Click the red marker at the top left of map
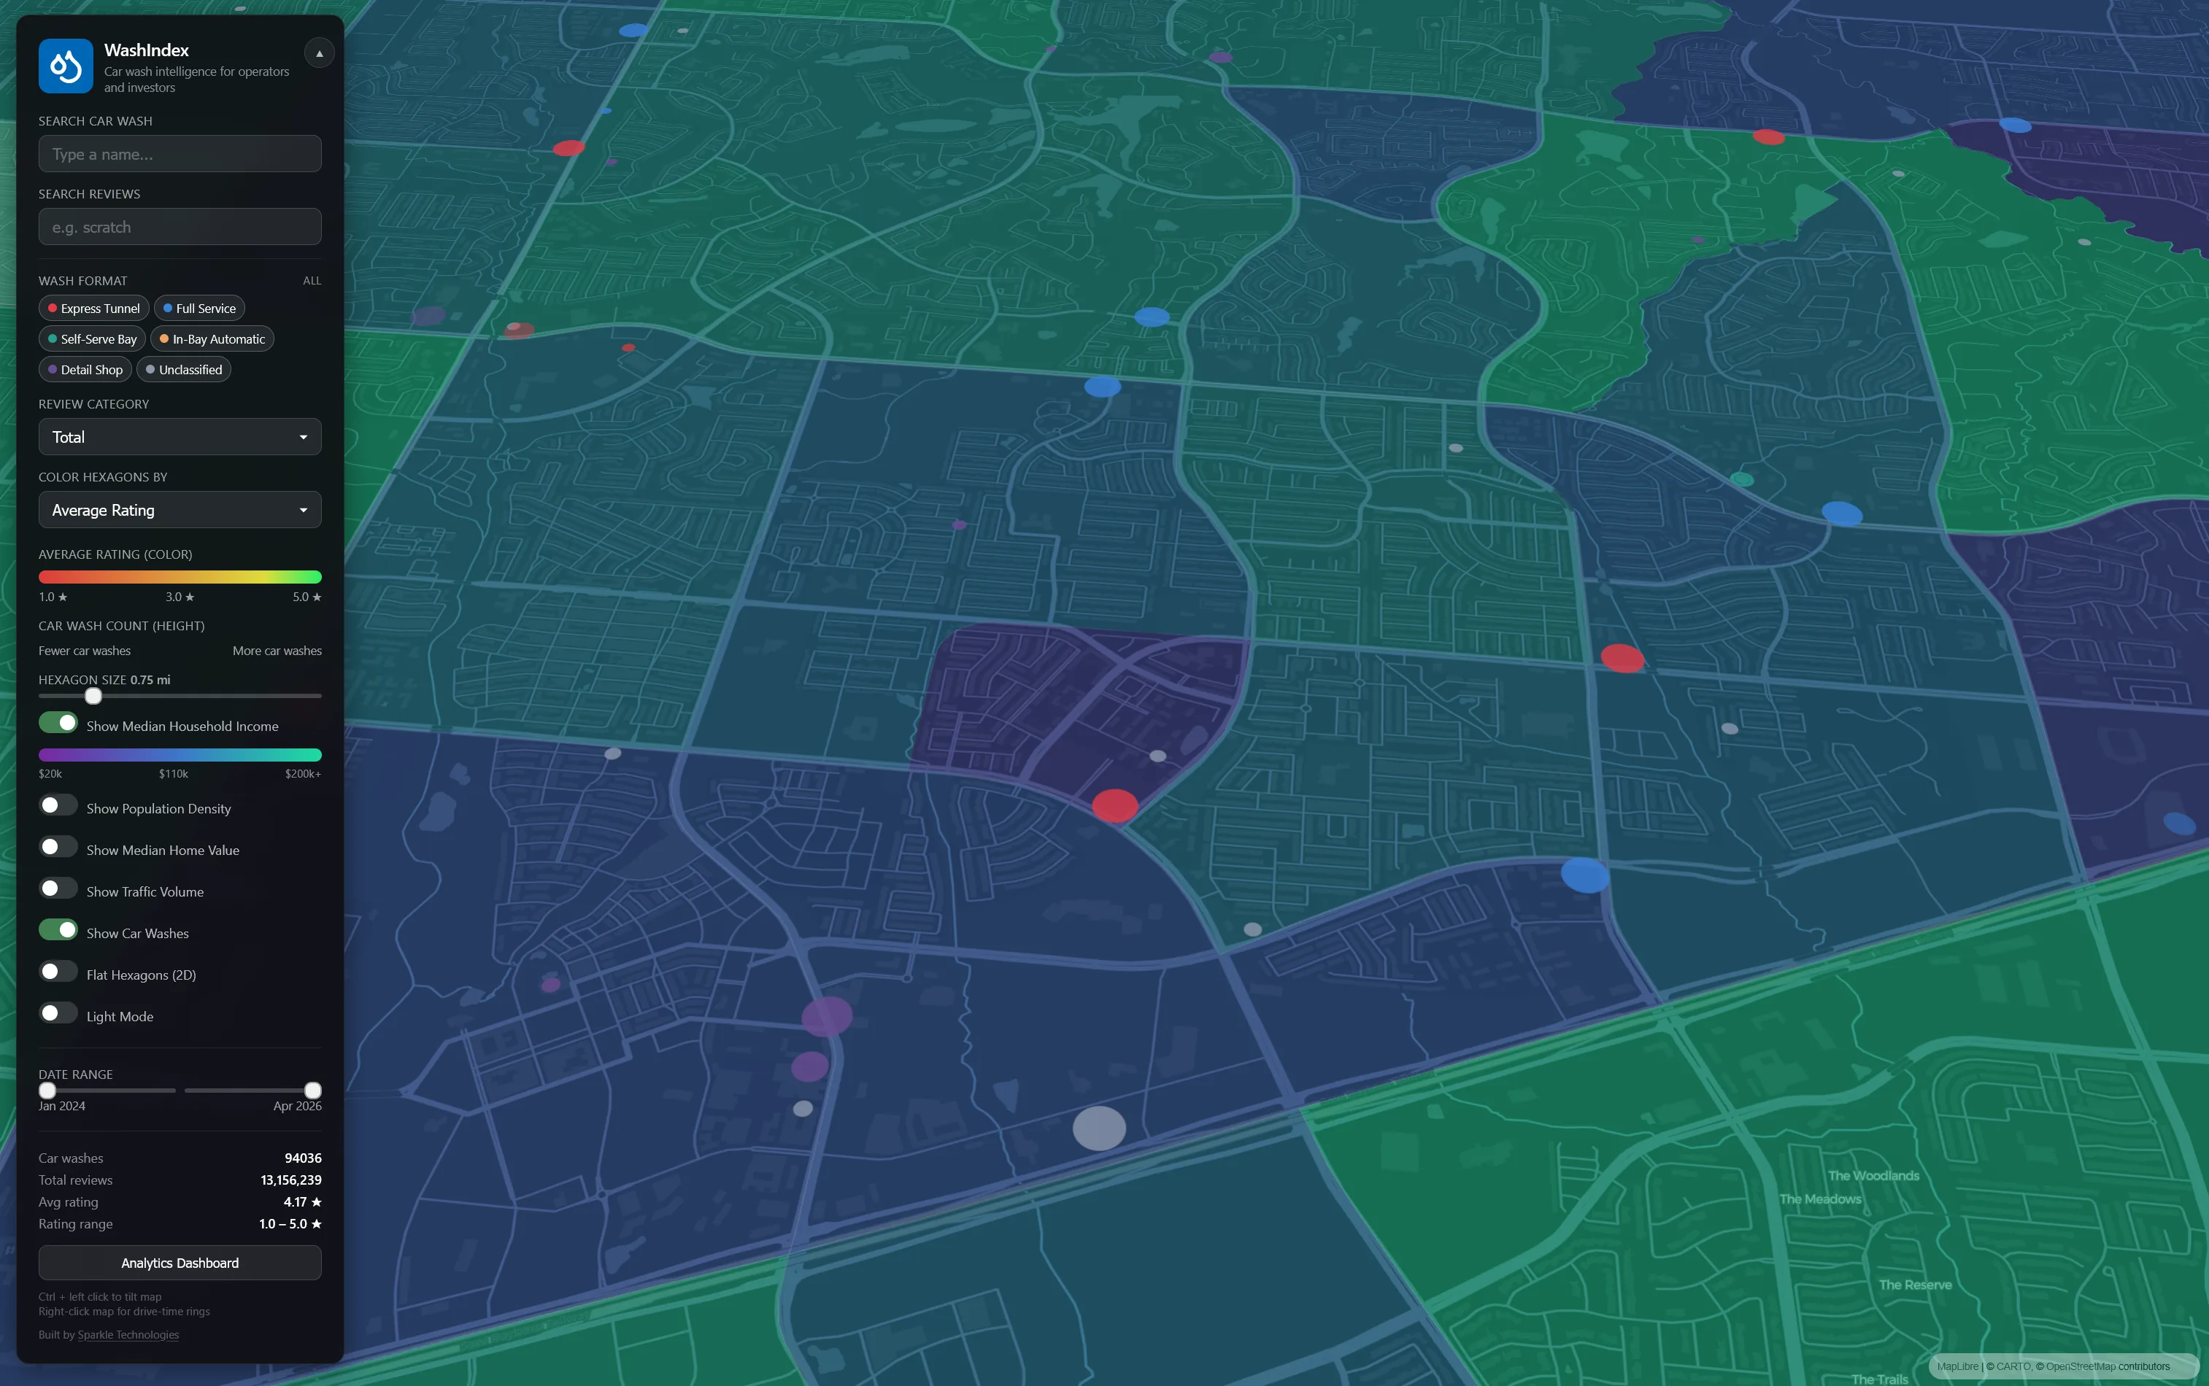Viewport: 2209px width, 1386px height. pos(568,147)
